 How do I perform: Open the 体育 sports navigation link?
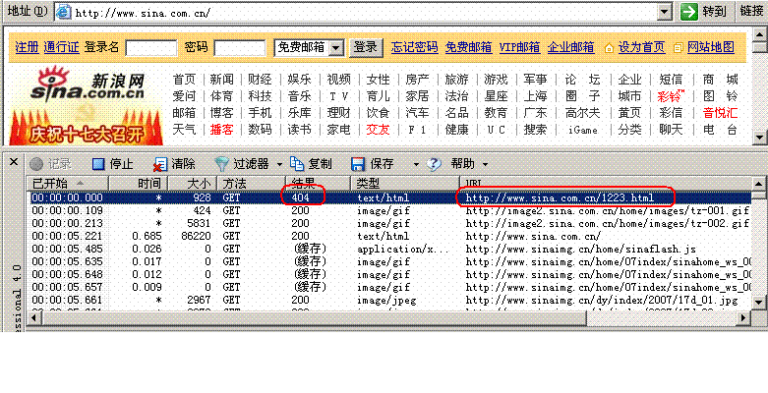221,96
